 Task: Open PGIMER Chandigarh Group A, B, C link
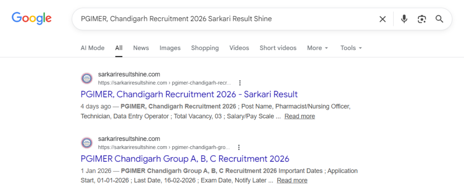pos(185,159)
